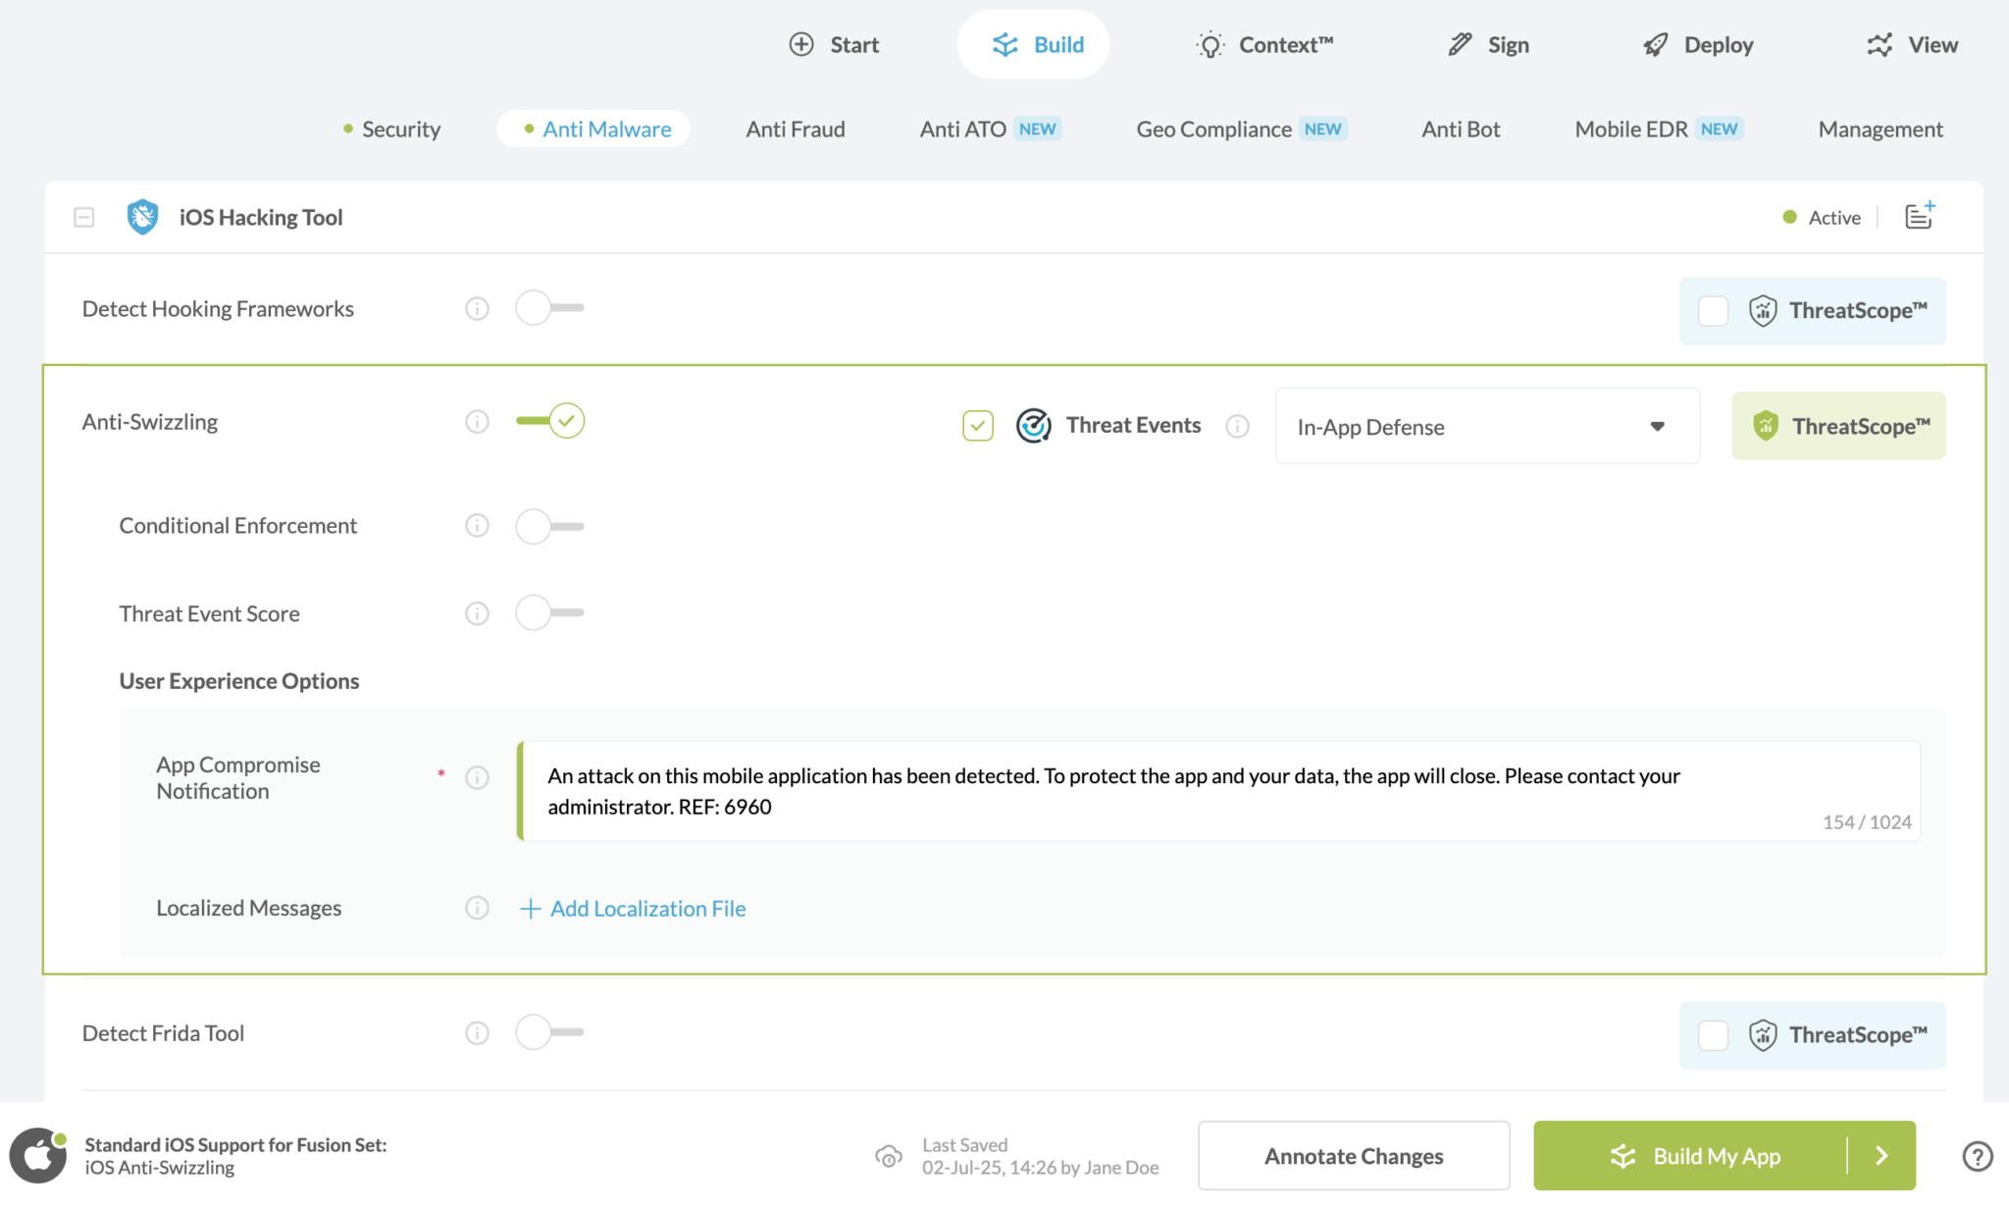
Task: Expand Build My App arrow options
Action: (1881, 1156)
